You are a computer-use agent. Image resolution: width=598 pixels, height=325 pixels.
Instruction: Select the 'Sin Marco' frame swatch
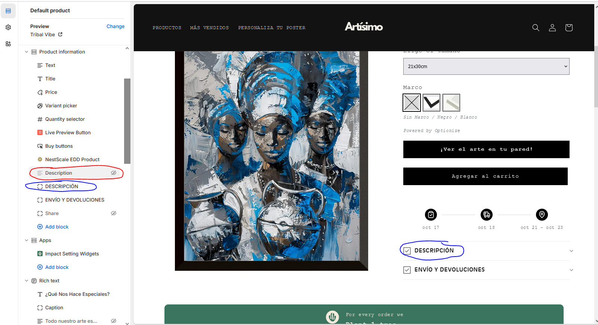coord(411,102)
